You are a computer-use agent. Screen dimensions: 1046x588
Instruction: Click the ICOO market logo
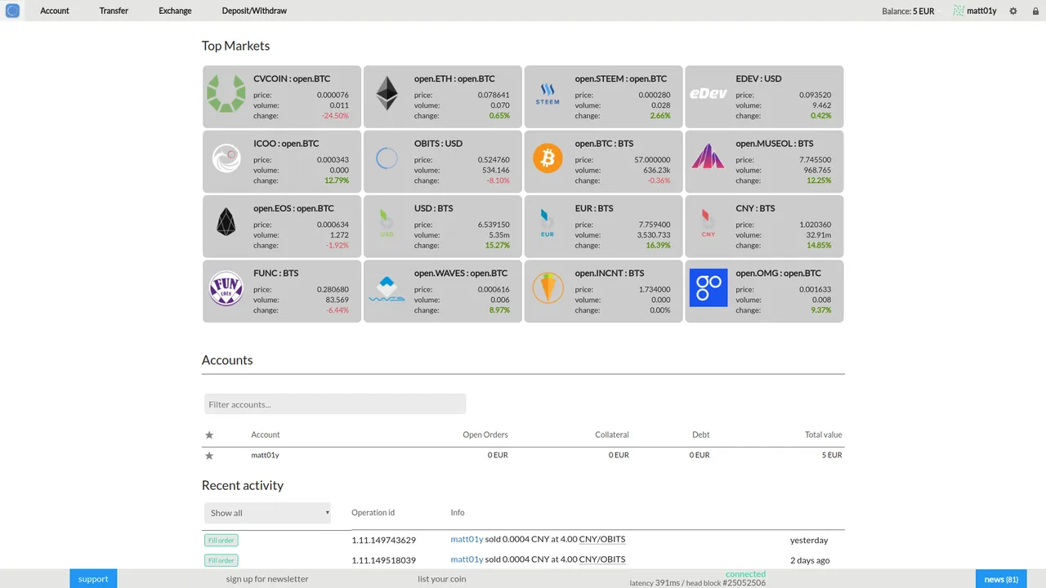click(226, 158)
